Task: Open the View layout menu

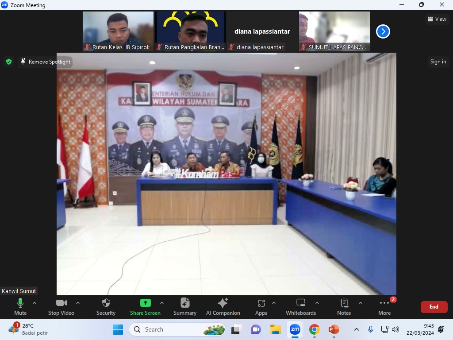Action: 437,19
